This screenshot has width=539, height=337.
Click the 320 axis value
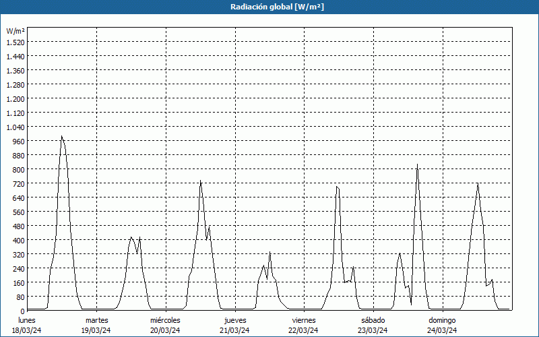point(19,255)
